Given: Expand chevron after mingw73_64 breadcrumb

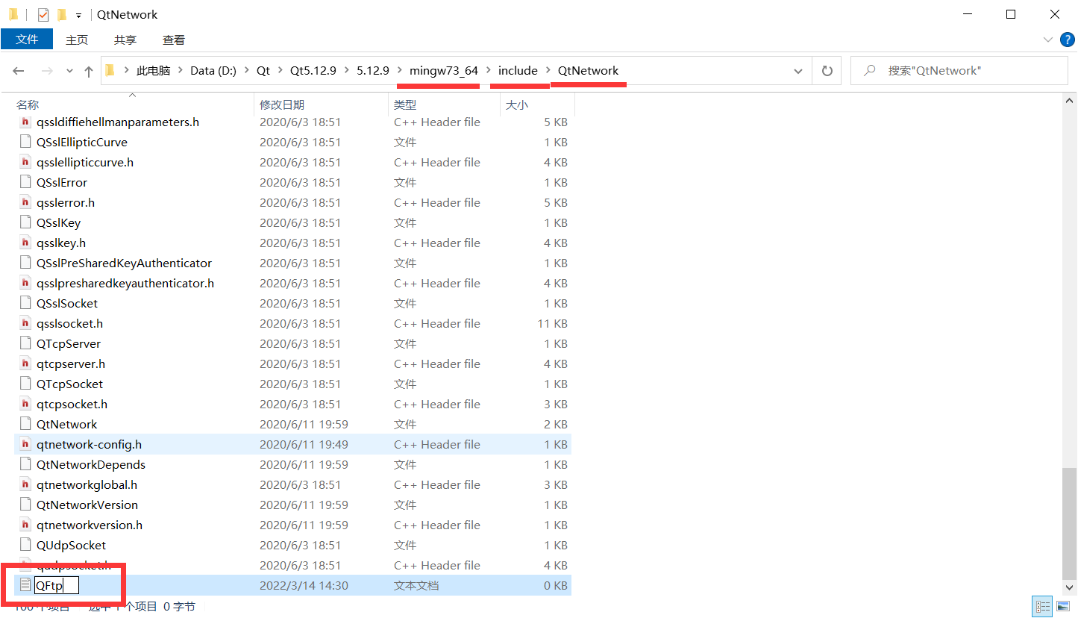Looking at the screenshot, I should tap(489, 71).
